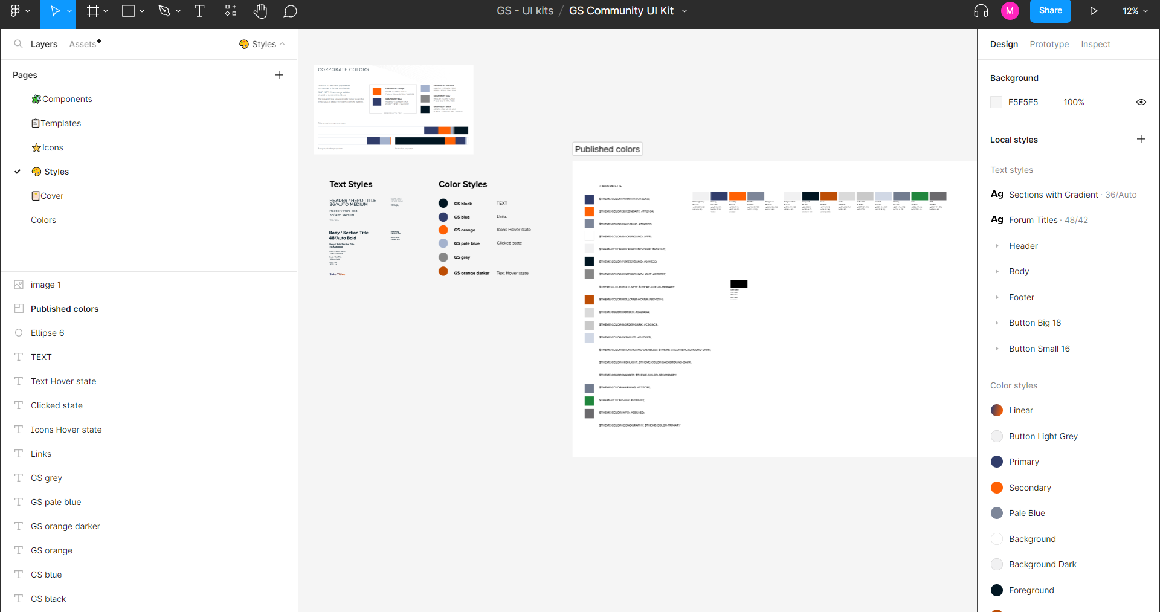This screenshot has height=612, width=1160.
Task: Open the Resources components tool
Action: click(231, 11)
